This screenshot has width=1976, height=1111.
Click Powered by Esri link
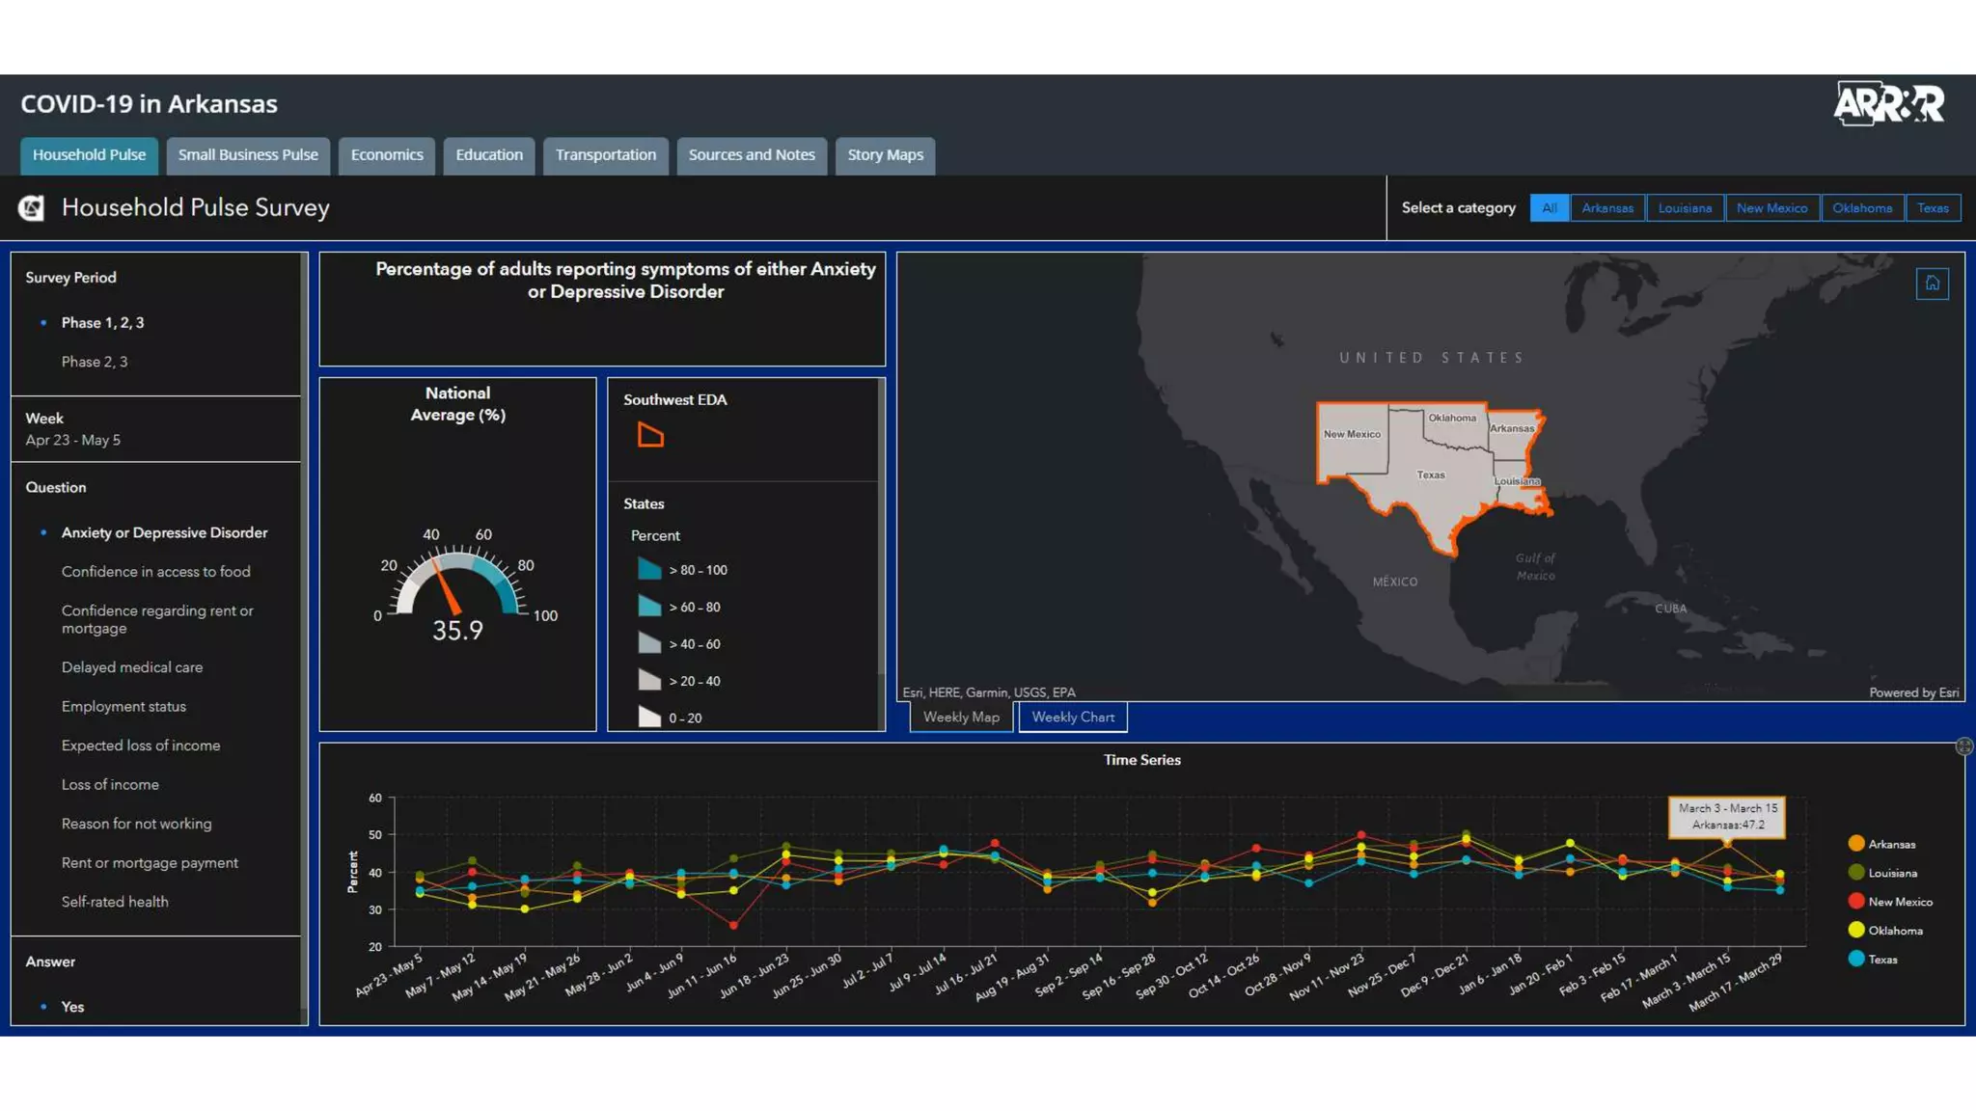coord(1913,692)
